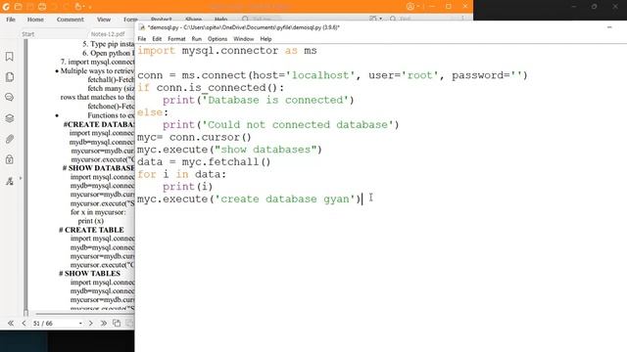Click the print icon in PDF quick toolbar

42,7
